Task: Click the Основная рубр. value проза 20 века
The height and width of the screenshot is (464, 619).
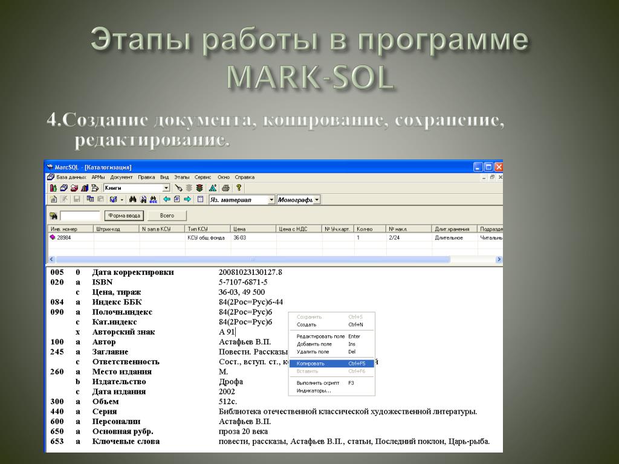Action: [x=243, y=431]
